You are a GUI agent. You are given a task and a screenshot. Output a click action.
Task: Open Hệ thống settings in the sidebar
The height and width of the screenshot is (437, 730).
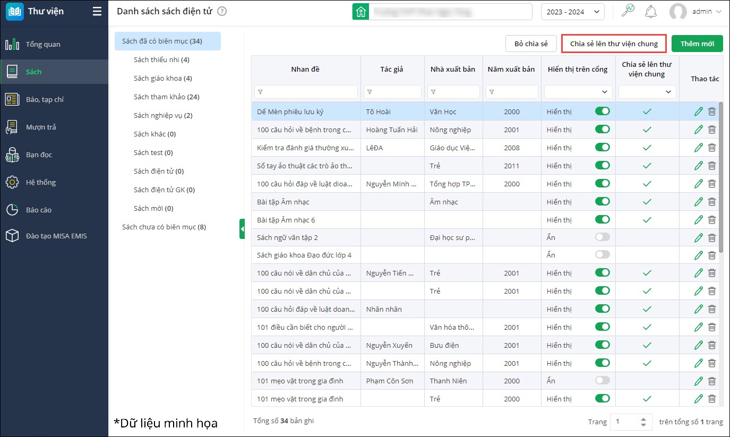click(54, 182)
